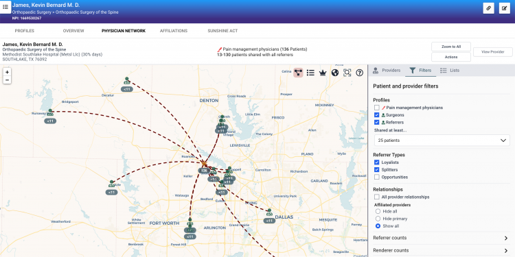Select Hide primary affiliated providers
515x257 pixels.
378,219
